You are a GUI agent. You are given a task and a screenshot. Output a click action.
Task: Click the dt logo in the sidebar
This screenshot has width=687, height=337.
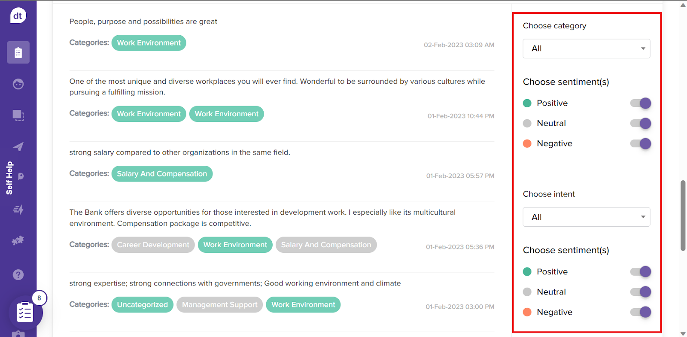click(x=18, y=16)
